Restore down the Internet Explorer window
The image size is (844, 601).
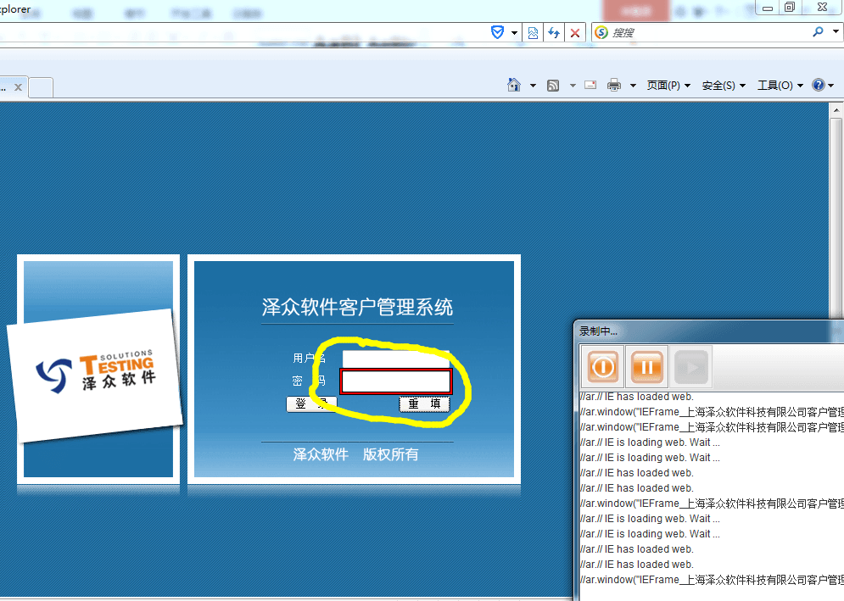pos(790,7)
